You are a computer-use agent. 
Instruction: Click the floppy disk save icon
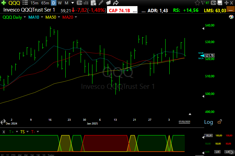pos(220,3)
